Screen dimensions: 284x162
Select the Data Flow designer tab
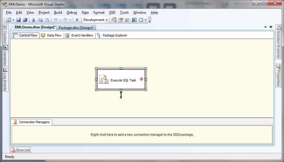(52, 35)
